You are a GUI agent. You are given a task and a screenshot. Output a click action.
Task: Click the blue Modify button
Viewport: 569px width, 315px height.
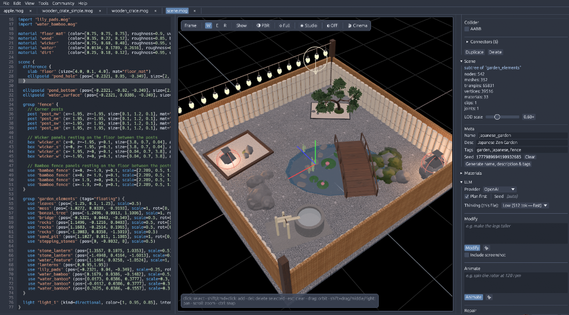pyautogui.click(x=472, y=248)
